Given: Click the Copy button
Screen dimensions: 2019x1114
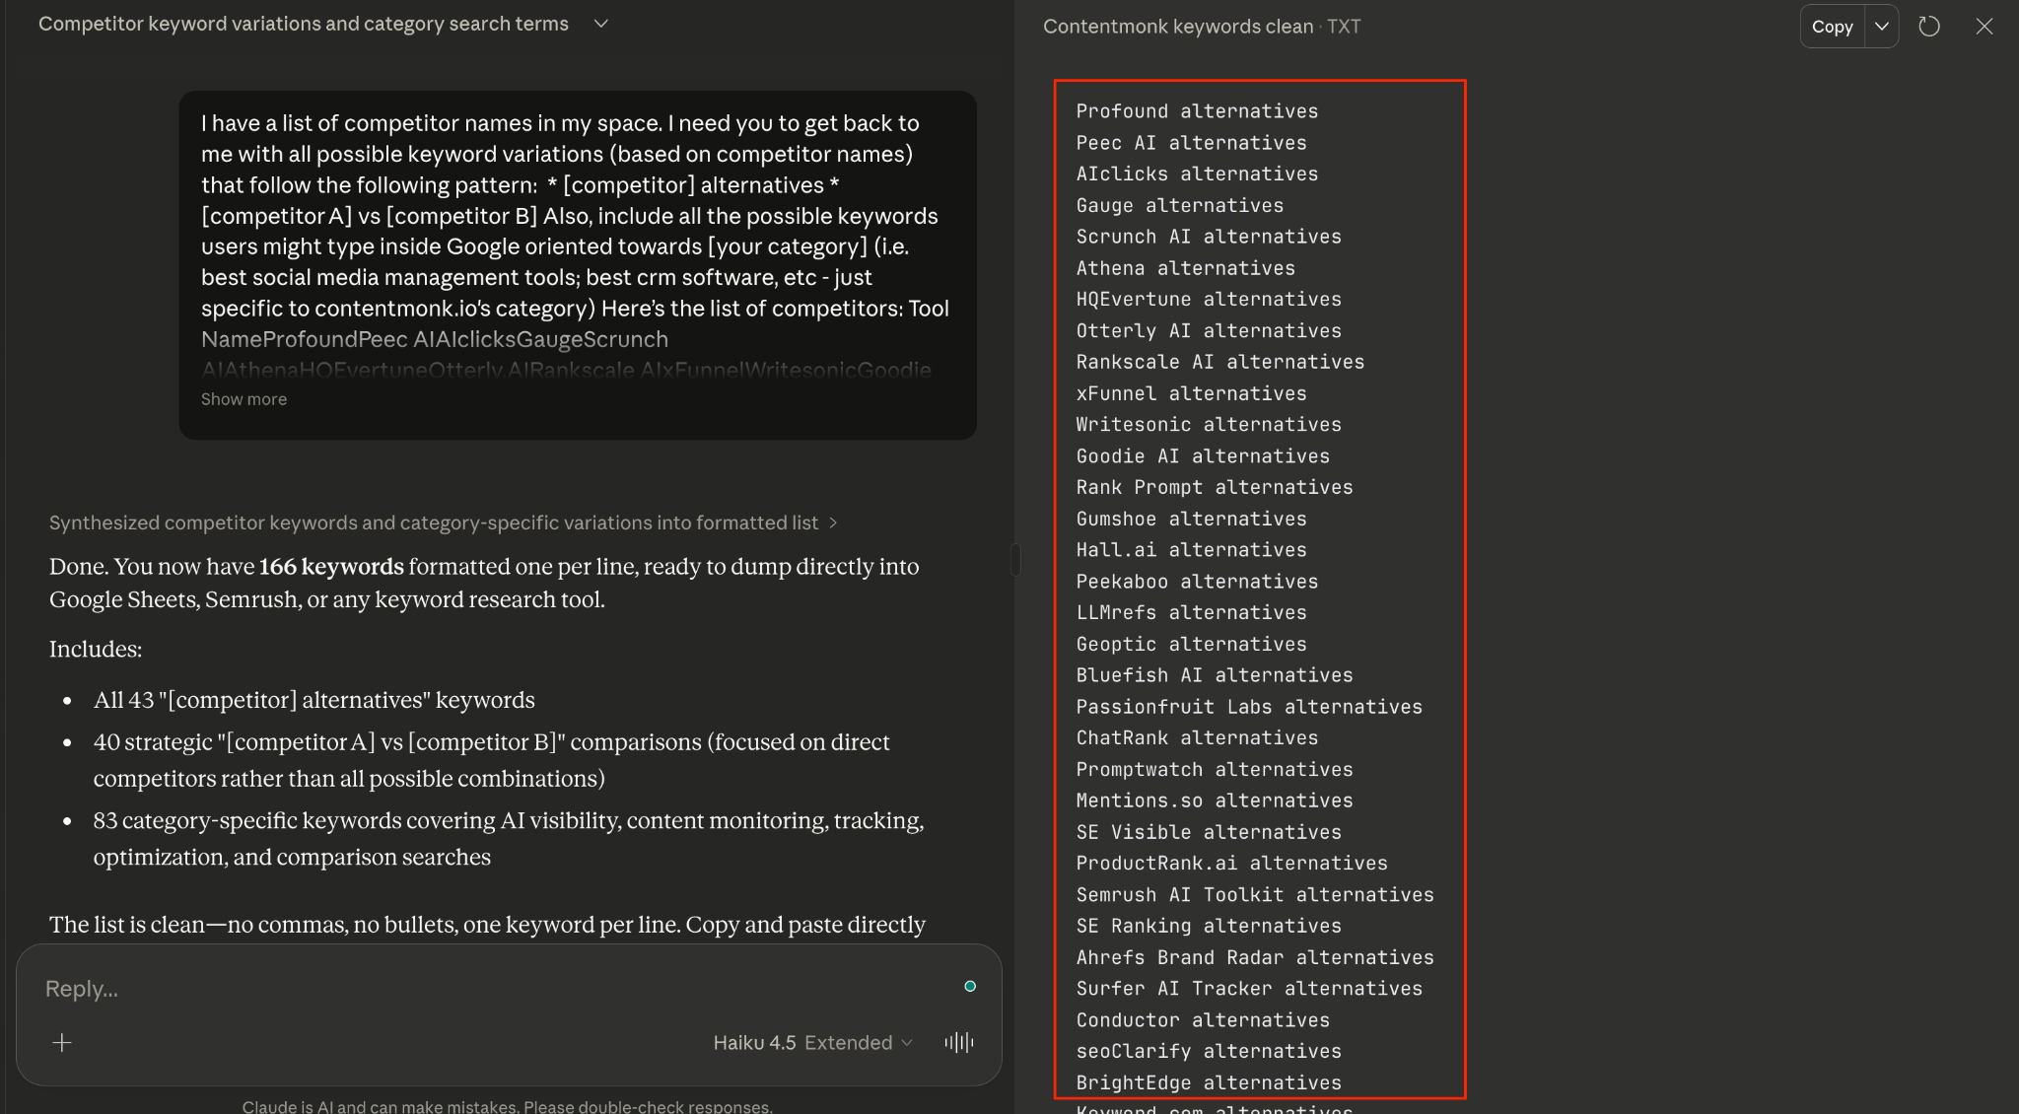Looking at the screenshot, I should coord(1832,27).
